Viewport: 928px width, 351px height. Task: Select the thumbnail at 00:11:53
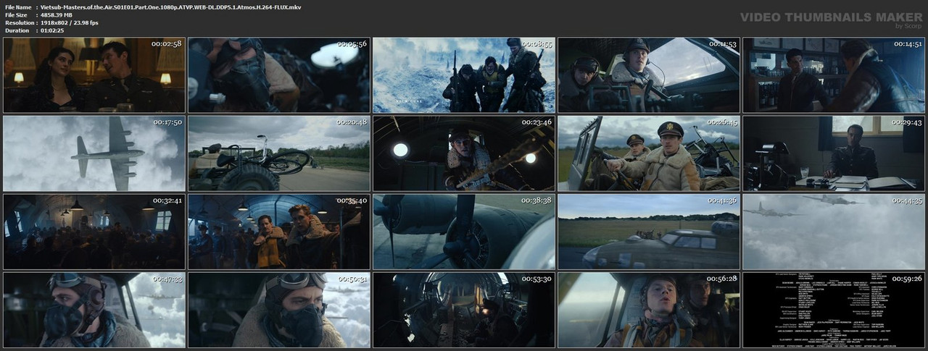pos(649,75)
